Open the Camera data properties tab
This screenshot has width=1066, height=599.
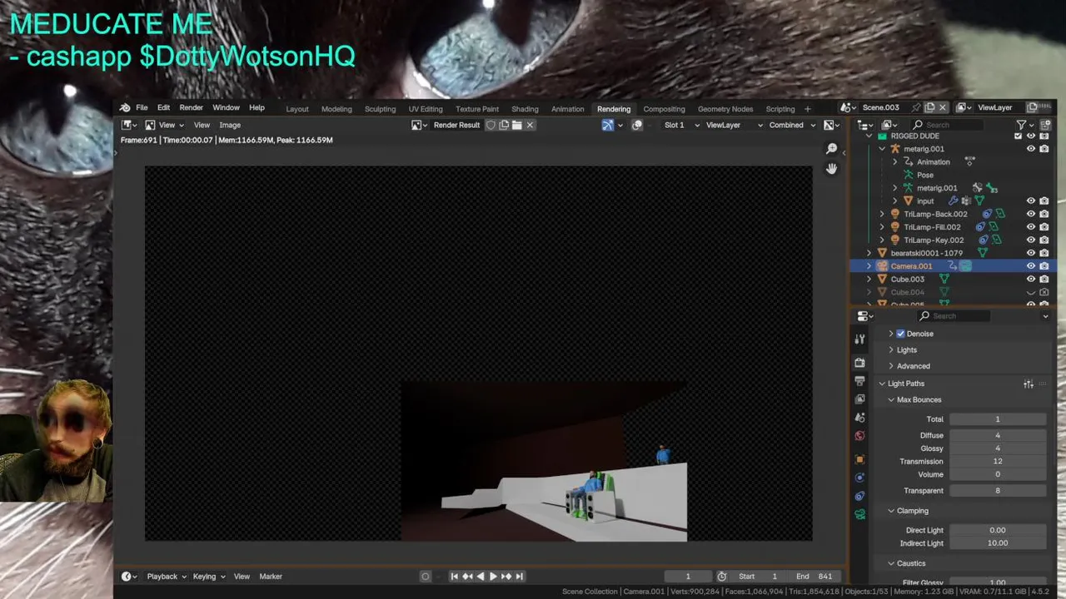click(859, 514)
